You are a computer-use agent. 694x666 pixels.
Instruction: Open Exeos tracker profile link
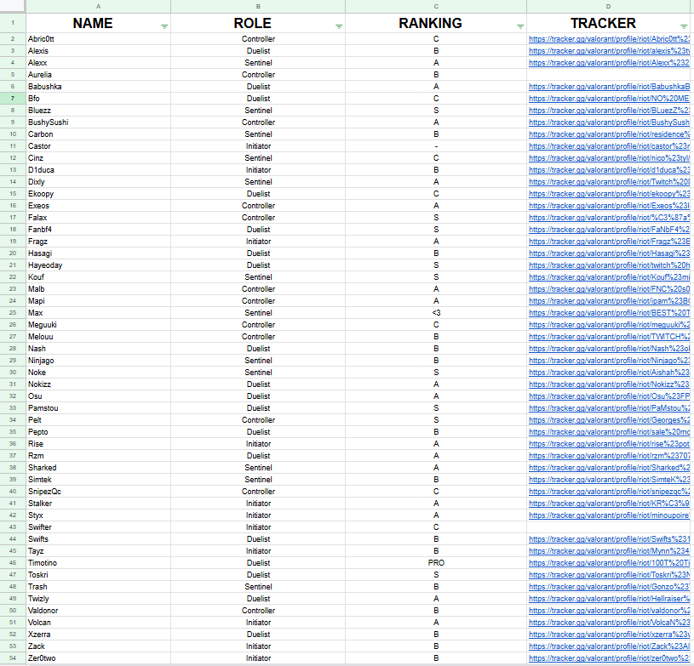click(609, 206)
